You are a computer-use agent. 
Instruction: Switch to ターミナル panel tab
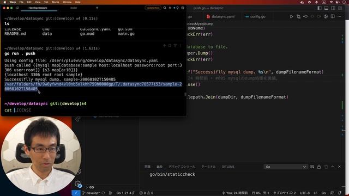(x=208, y=167)
